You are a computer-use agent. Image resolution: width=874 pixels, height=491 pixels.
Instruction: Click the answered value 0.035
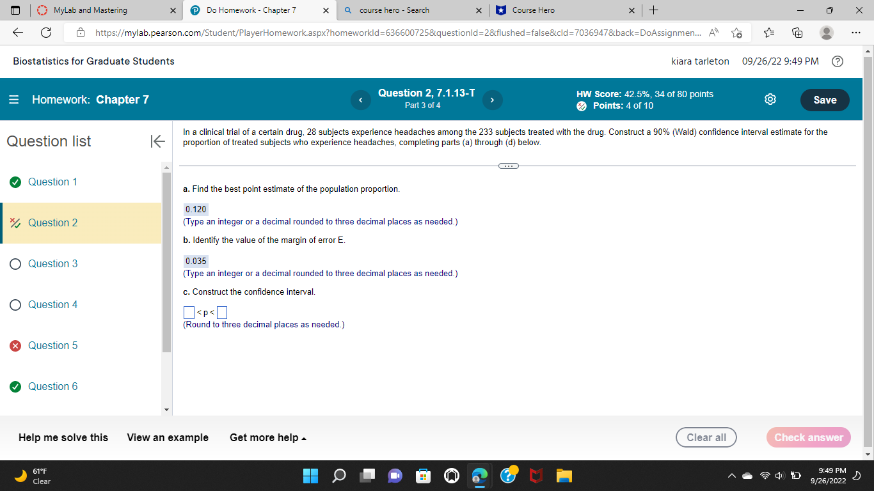(196, 261)
